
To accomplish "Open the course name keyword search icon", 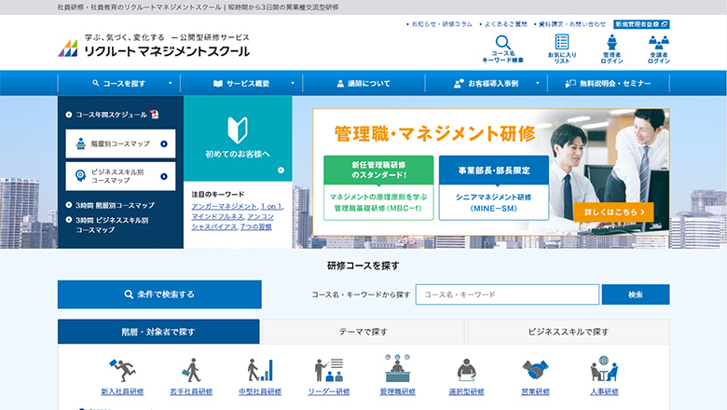I will point(503,43).
